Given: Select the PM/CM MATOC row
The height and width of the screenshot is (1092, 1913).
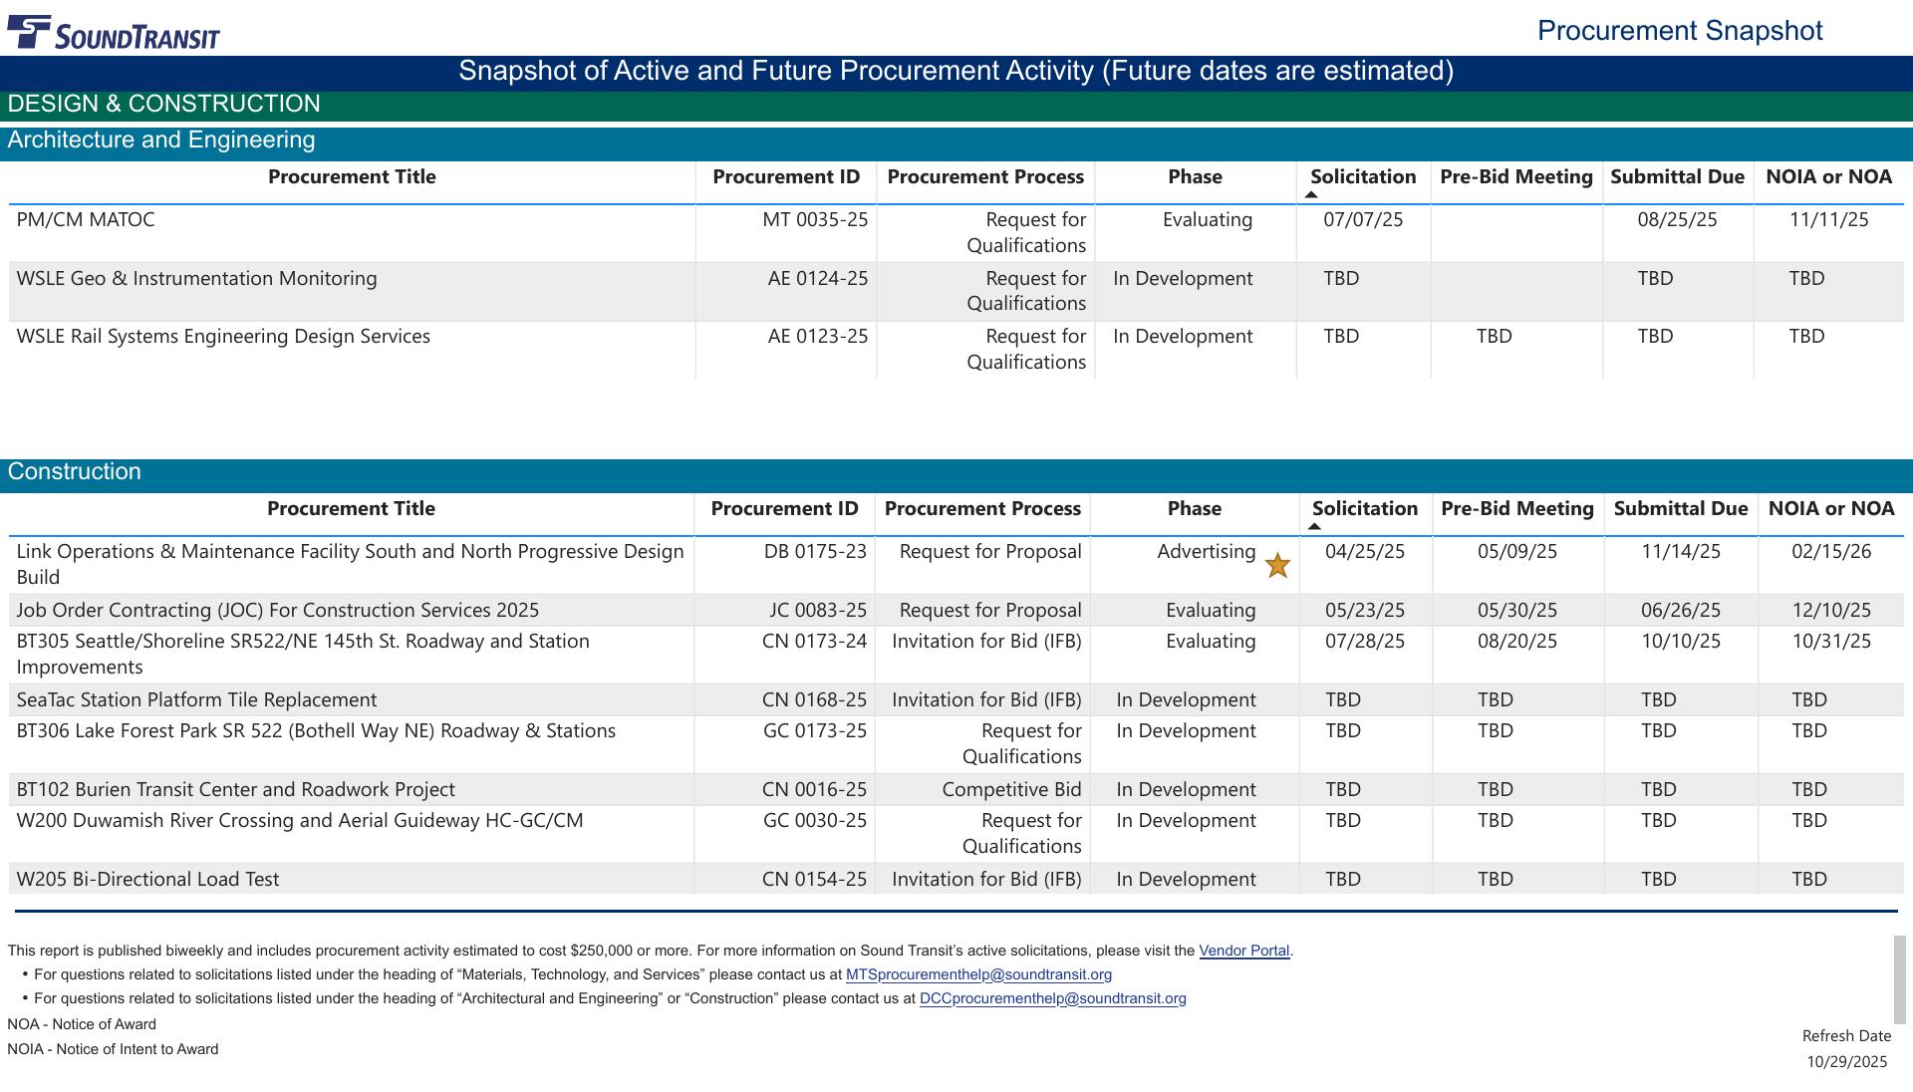Looking at the screenshot, I should (86, 220).
